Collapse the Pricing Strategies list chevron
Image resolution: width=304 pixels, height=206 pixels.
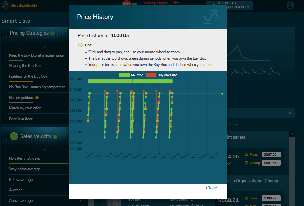click(x=45, y=47)
